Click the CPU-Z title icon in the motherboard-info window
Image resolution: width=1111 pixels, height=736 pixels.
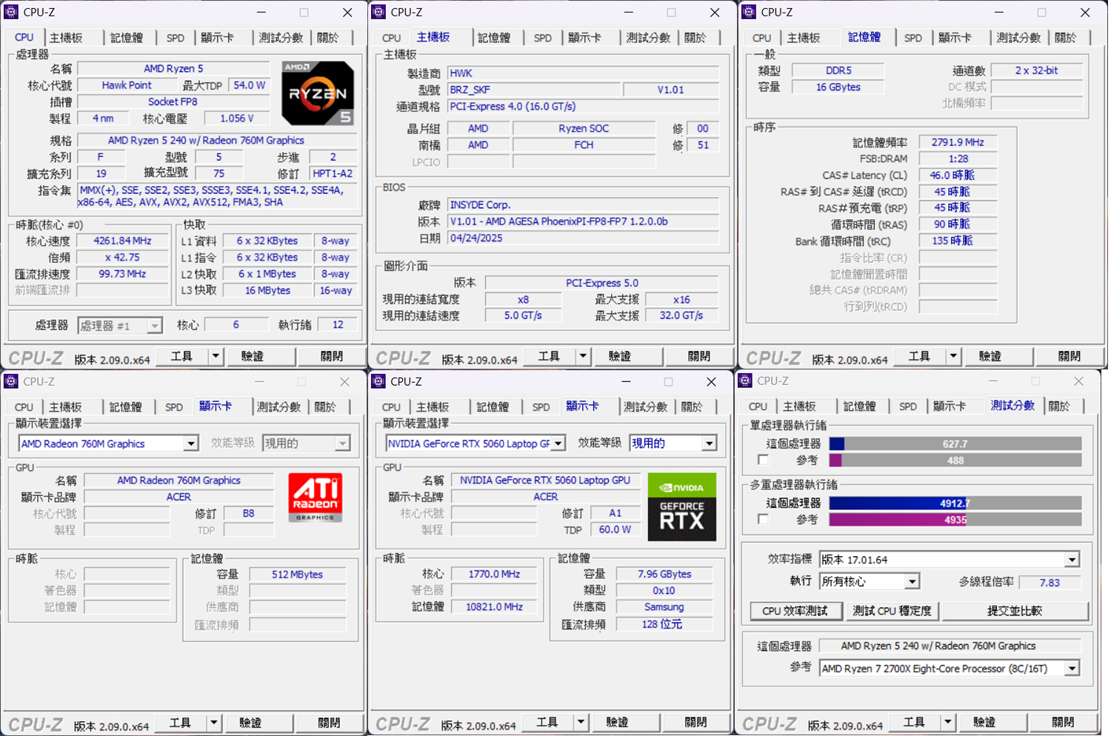378,12
